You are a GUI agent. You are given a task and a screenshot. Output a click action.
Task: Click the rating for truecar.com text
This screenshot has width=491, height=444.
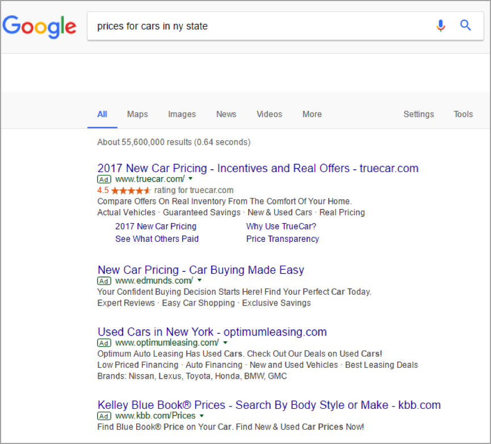click(x=194, y=190)
